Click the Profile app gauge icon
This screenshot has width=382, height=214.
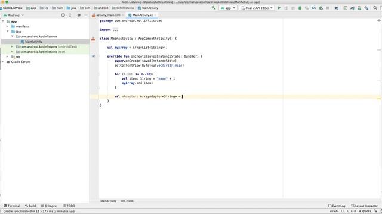point(314,8)
